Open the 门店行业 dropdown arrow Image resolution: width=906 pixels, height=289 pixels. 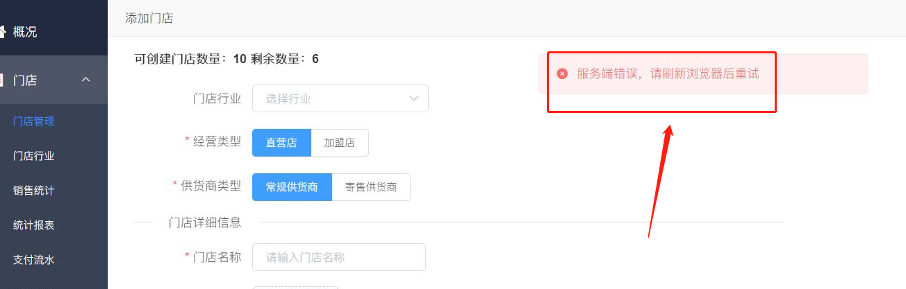pyautogui.click(x=414, y=98)
